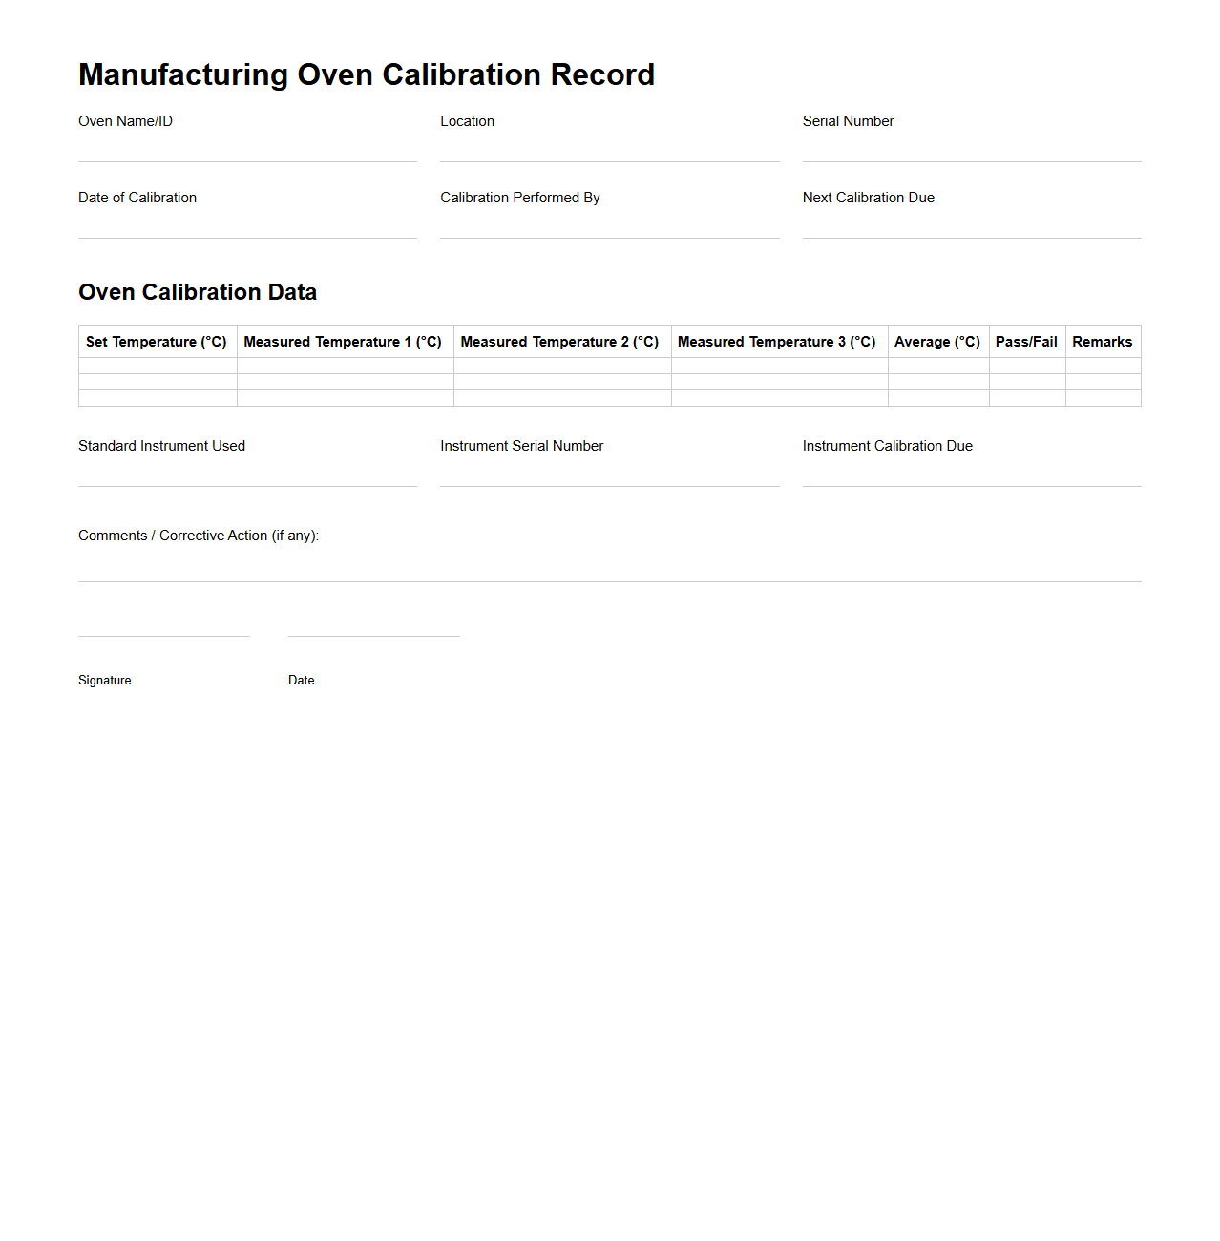This screenshot has width=1220, height=1241.
Task: Select the Calibration Performed By field
Action: pyautogui.click(x=609, y=227)
